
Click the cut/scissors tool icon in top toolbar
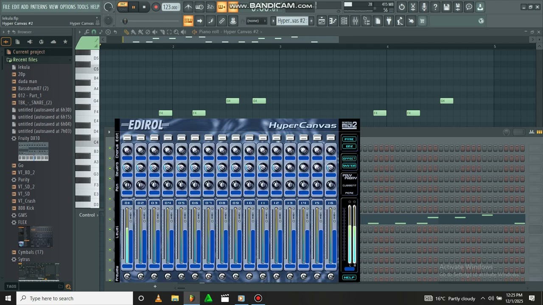click(413, 7)
